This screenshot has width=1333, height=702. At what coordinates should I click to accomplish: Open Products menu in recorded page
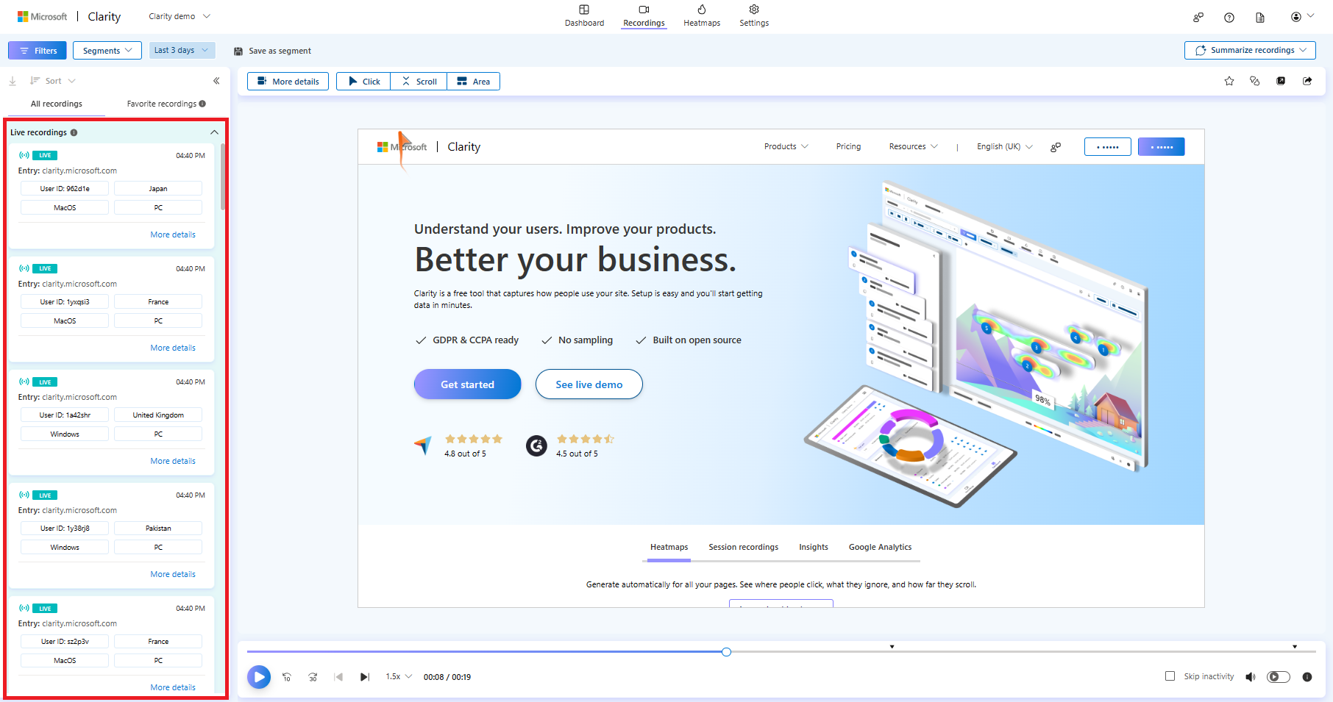pyautogui.click(x=786, y=146)
